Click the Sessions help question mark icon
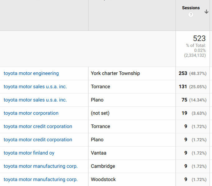Viewport: 212px width, 186px height. (x=191, y=15)
